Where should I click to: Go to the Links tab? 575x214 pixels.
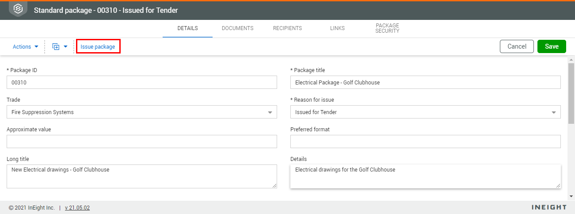point(337,28)
